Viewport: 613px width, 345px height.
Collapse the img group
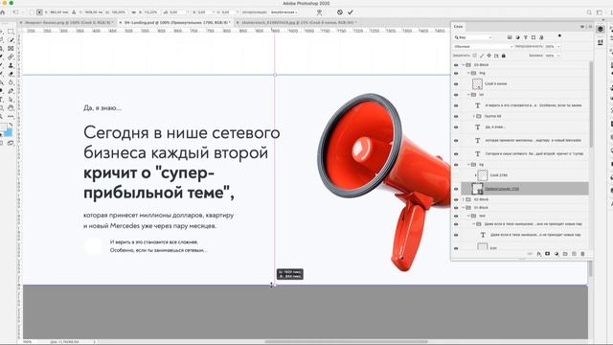468,73
